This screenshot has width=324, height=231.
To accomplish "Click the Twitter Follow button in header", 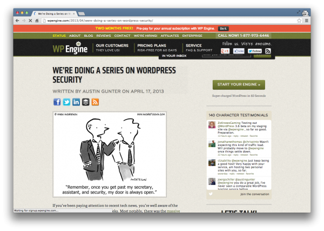I will point(255,51).
